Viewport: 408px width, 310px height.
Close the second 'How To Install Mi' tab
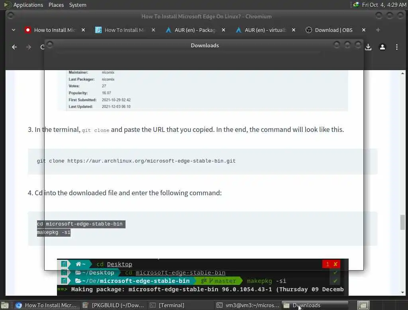153,30
